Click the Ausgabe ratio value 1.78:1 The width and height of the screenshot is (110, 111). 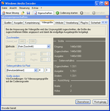[73, 71]
